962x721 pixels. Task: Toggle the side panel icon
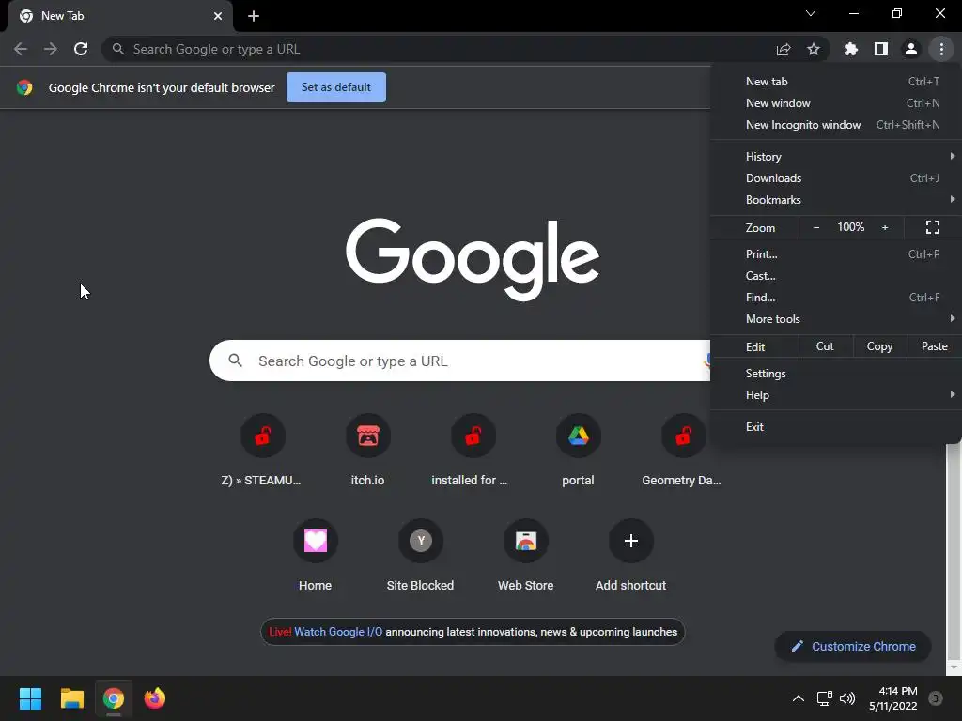click(881, 49)
